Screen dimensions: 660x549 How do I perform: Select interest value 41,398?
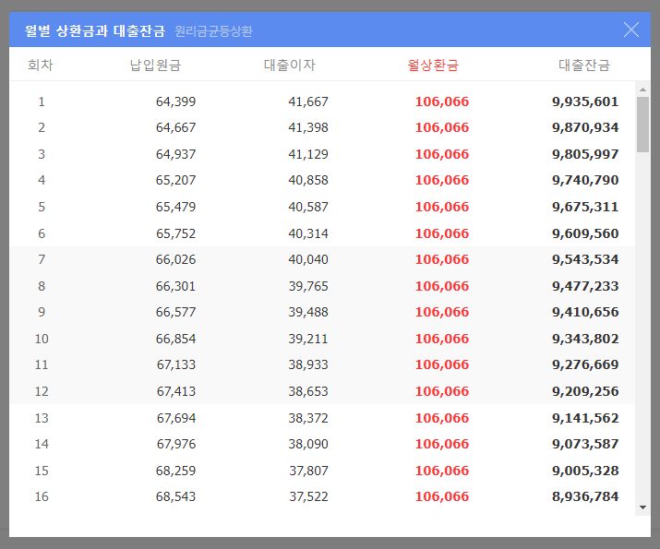coord(308,127)
